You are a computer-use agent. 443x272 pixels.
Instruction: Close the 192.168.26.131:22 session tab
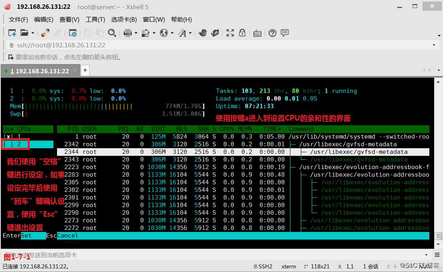(75, 70)
